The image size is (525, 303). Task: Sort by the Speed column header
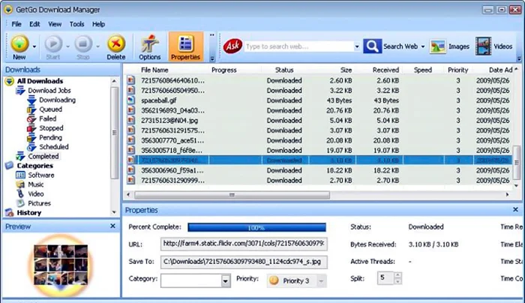coord(423,70)
